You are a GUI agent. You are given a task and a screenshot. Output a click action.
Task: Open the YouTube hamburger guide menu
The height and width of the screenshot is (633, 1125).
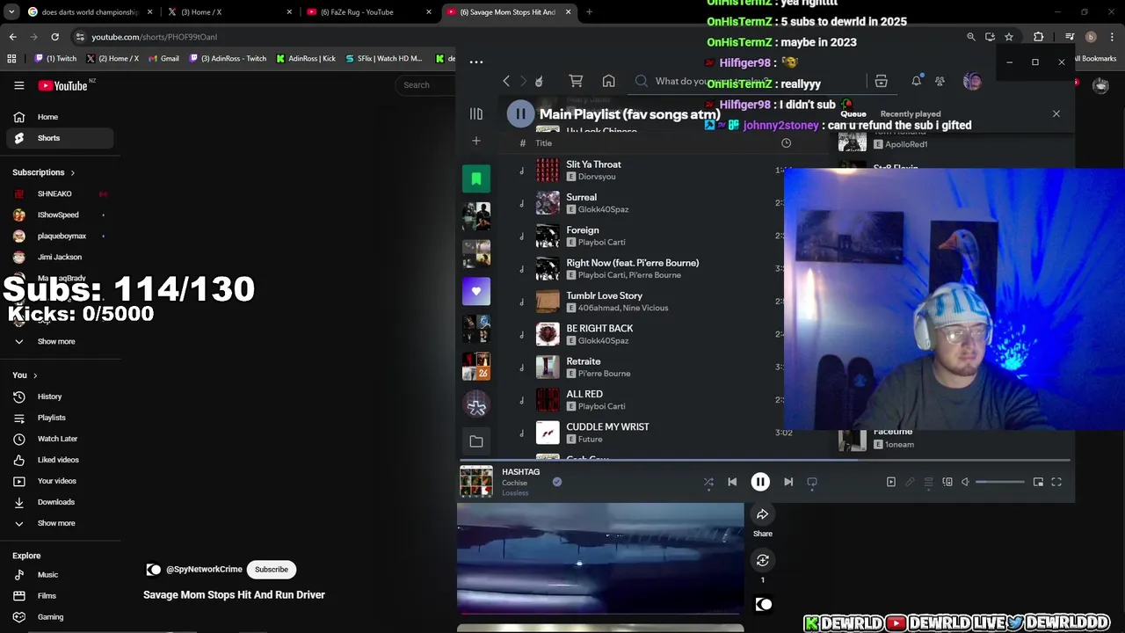(x=18, y=85)
